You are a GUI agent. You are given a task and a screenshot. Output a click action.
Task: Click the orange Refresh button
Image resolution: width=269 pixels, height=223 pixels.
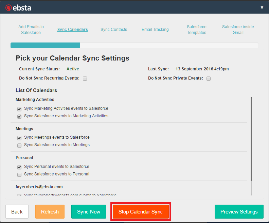(x=50, y=212)
